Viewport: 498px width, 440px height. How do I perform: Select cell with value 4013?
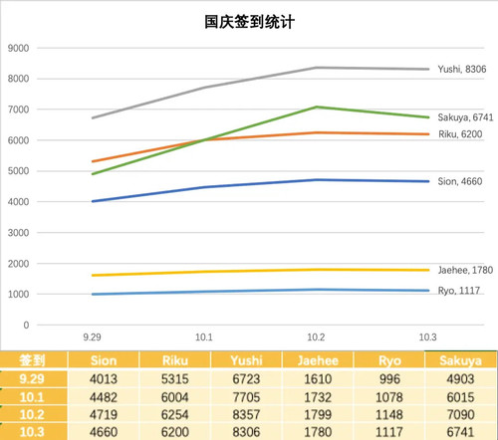(104, 378)
